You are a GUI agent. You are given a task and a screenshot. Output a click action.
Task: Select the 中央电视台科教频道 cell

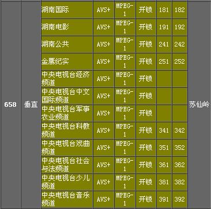coord(67,130)
